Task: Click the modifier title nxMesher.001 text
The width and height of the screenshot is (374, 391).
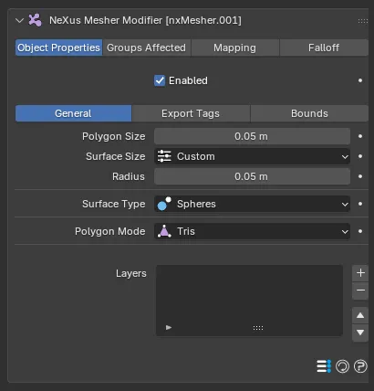Action: [x=203, y=20]
